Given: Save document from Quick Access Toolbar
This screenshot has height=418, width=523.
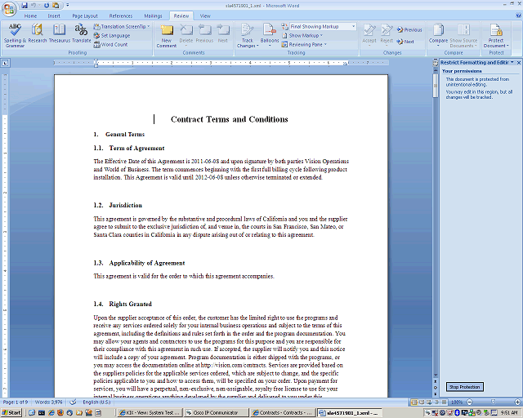Looking at the screenshot, I should [x=25, y=6].
